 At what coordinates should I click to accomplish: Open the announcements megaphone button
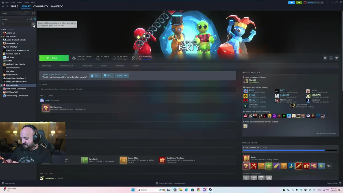click(292, 3)
